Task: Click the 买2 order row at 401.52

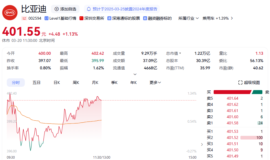Action: click(234, 138)
